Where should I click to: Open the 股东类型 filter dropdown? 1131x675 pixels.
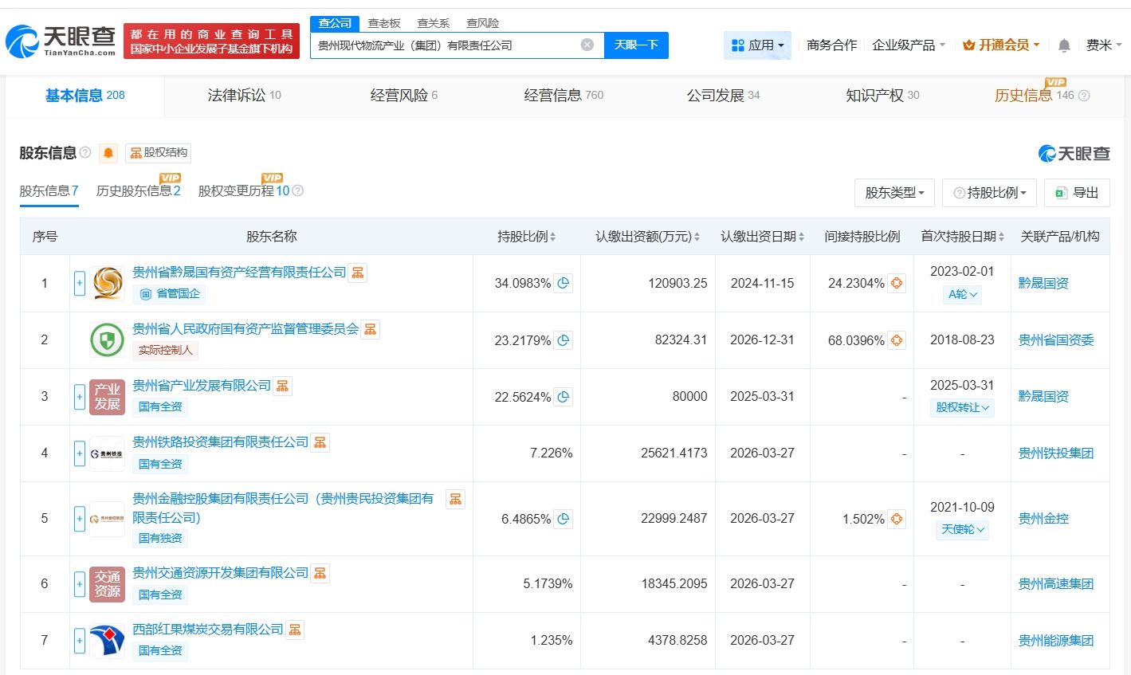coord(893,193)
